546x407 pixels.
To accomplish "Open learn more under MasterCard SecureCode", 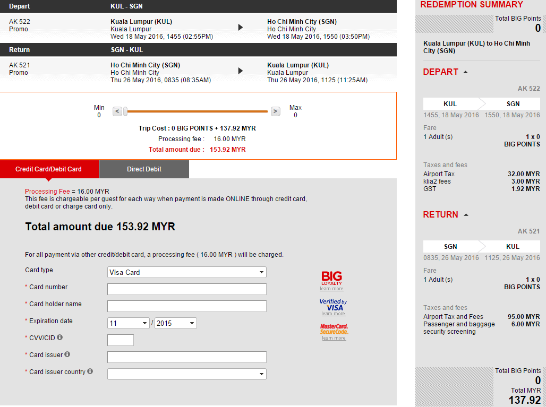I will coord(334,338).
